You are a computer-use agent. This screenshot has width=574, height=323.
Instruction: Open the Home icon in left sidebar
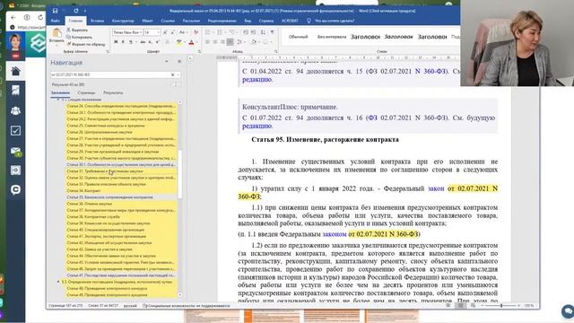tap(15, 71)
